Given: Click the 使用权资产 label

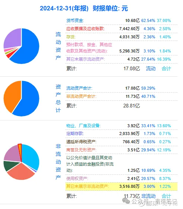Looking at the screenshot, I should 77,179.
